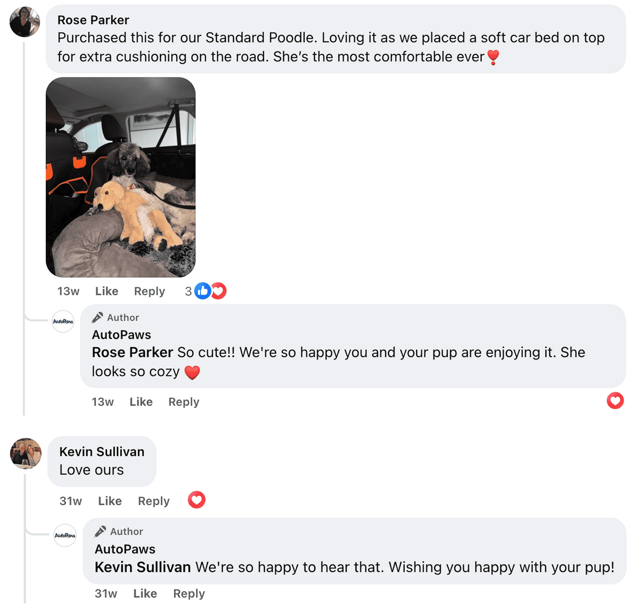View thumbs-up reactions on Rose Parker's comment
The height and width of the screenshot is (606, 643).
click(x=202, y=291)
